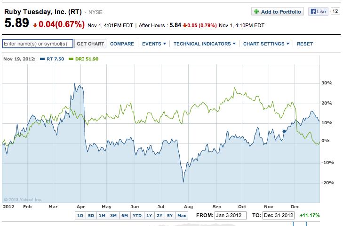Click the RESET link
The width and height of the screenshot is (343, 226).
[x=305, y=44]
